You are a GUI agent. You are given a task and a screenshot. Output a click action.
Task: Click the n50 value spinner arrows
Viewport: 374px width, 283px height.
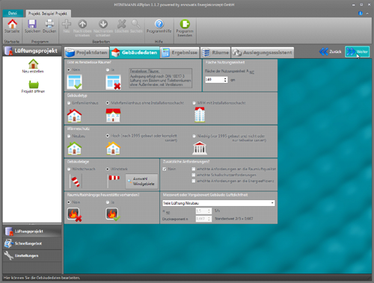(209, 211)
